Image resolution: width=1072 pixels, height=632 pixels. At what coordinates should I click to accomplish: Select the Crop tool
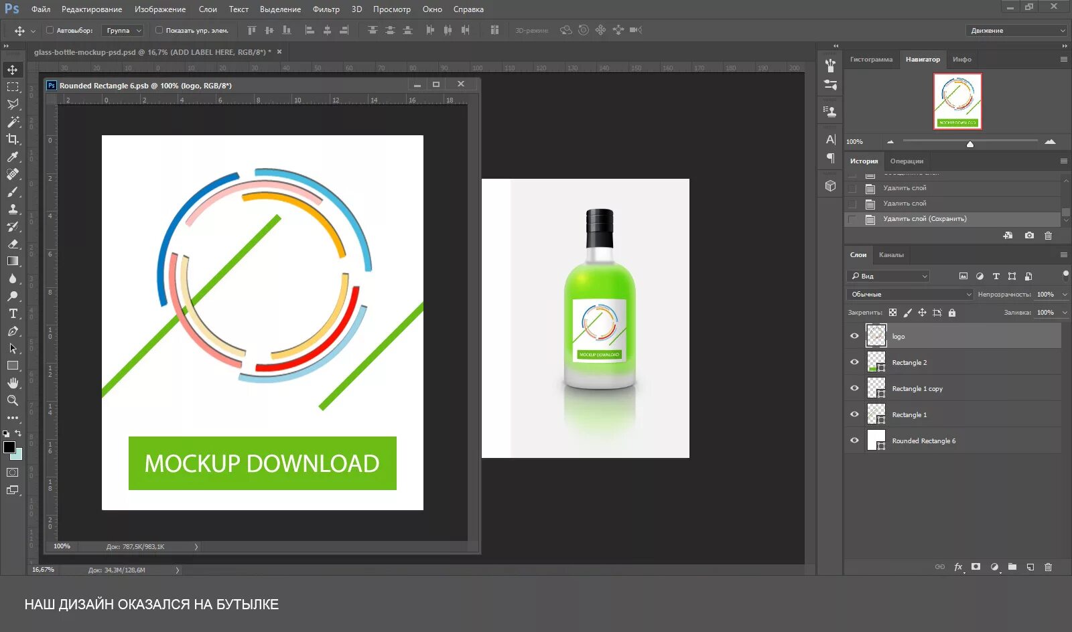pyautogui.click(x=13, y=139)
